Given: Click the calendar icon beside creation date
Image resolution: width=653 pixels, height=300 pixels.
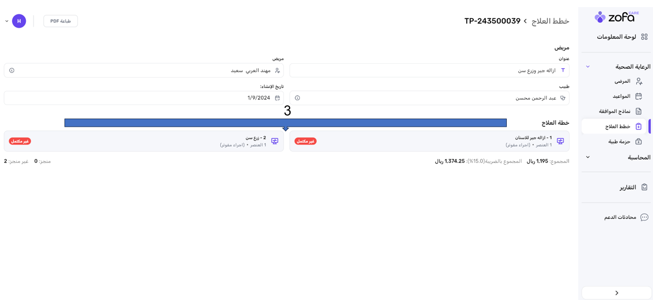Looking at the screenshot, I should tap(277, 98).
